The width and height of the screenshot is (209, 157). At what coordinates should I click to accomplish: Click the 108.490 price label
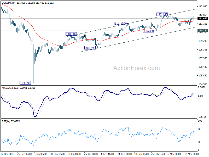[90, 48]
